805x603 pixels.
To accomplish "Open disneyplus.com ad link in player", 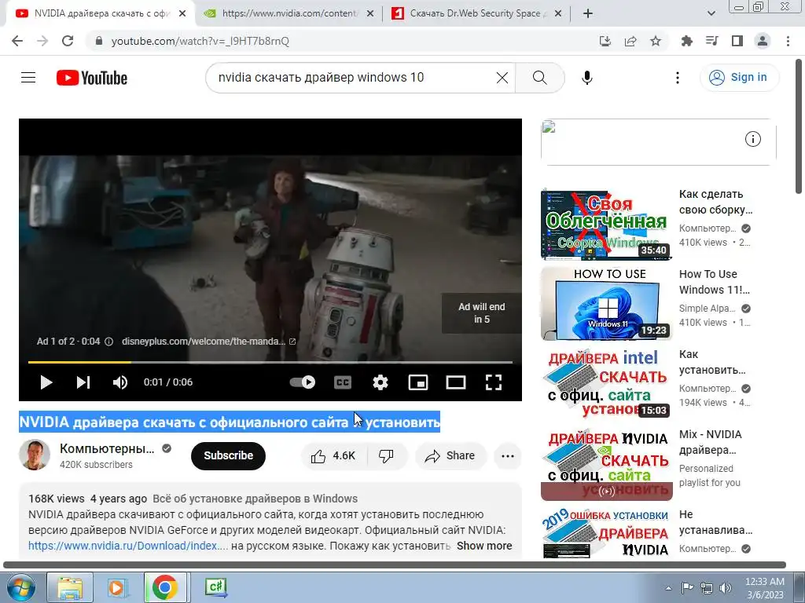I will (208, 342).
